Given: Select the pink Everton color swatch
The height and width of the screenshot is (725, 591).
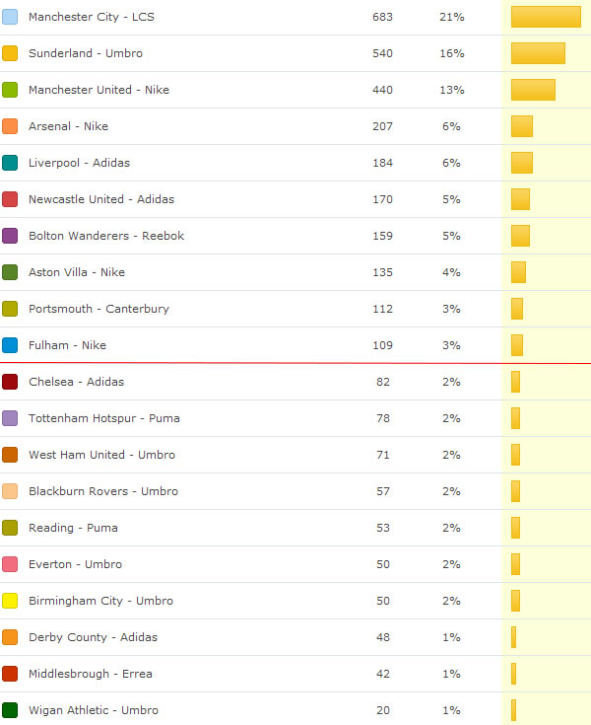Looking at the screenshot, I should (x=10, y=564).
